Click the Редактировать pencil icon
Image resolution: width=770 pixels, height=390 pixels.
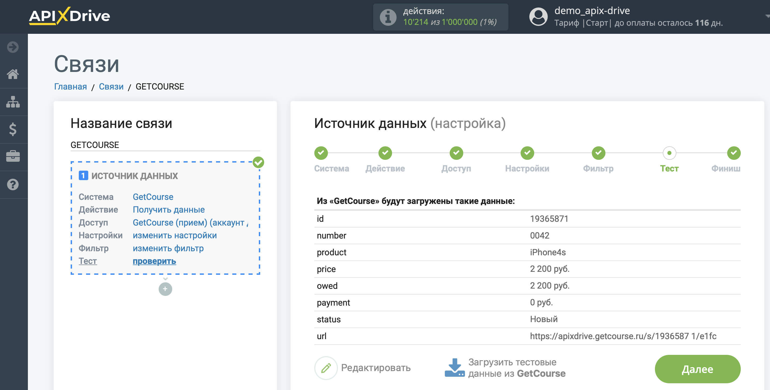(x=326, y=368)
